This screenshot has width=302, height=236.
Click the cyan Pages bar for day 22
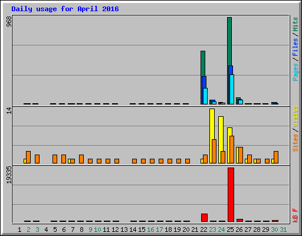pos(205,96)
